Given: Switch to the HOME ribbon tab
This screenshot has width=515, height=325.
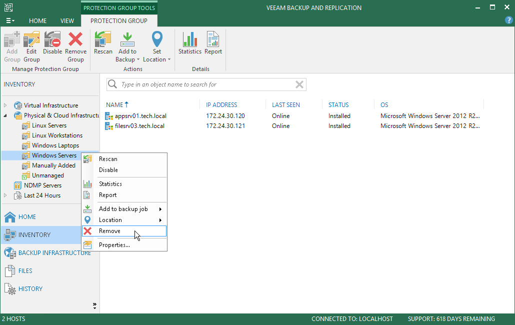Looking at the screenshot, I should pyautogui.click(x=38, y=20).
